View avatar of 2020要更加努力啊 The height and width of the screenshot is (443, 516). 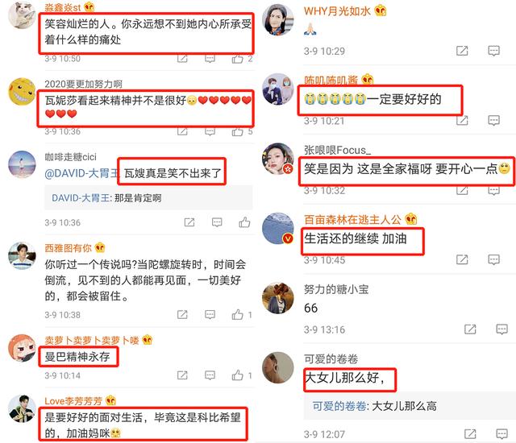click(x=22, y=92)
